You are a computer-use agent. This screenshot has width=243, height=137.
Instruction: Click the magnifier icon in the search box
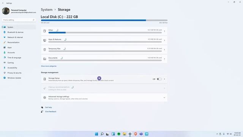(33, 20)
